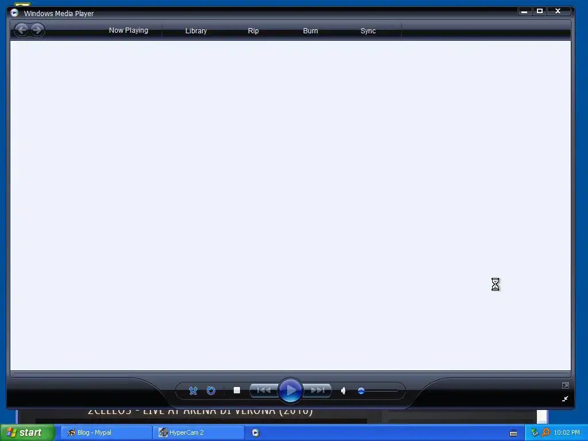The height and width of the screenshot is (441, 588).
Task: Switch to the Library tab
Action: 196,31
